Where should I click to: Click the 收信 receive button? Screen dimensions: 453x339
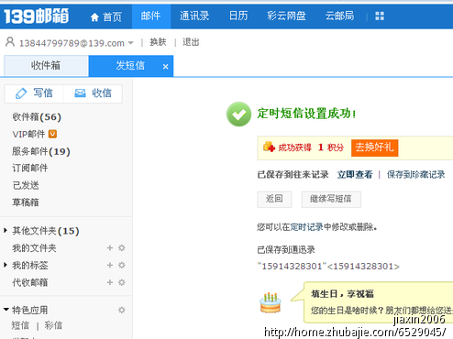(93, 93)
